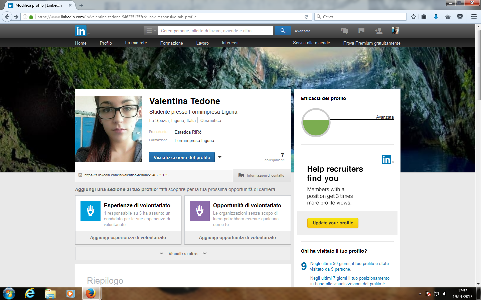Open La mia rete menu
The height and width of the screenshot is (300, 481).
point(136,43)
